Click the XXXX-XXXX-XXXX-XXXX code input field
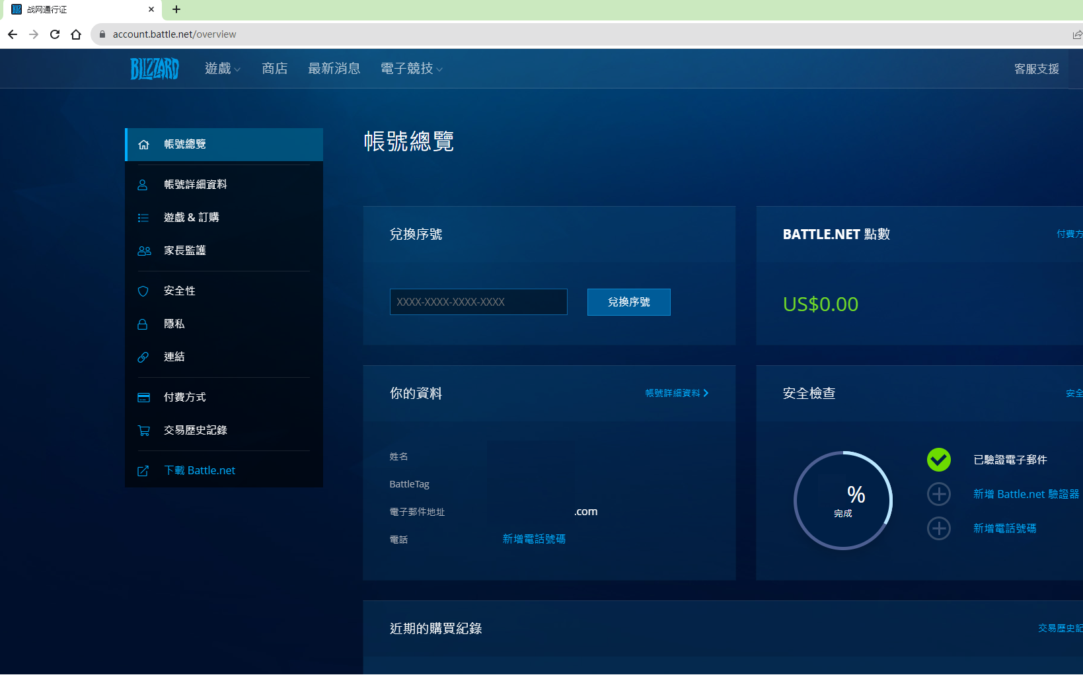Screen dimensions: 1083x675 [x=478, y=302]
